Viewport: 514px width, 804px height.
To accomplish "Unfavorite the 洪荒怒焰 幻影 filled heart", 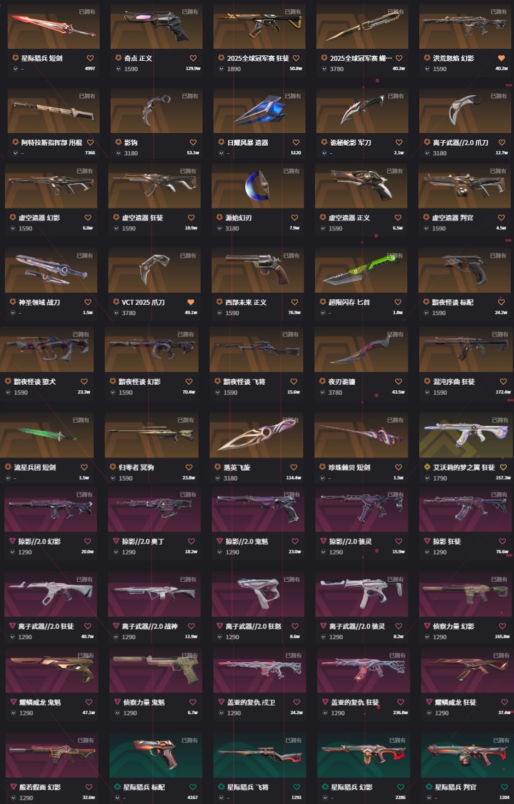I will [x=502, y=58].
